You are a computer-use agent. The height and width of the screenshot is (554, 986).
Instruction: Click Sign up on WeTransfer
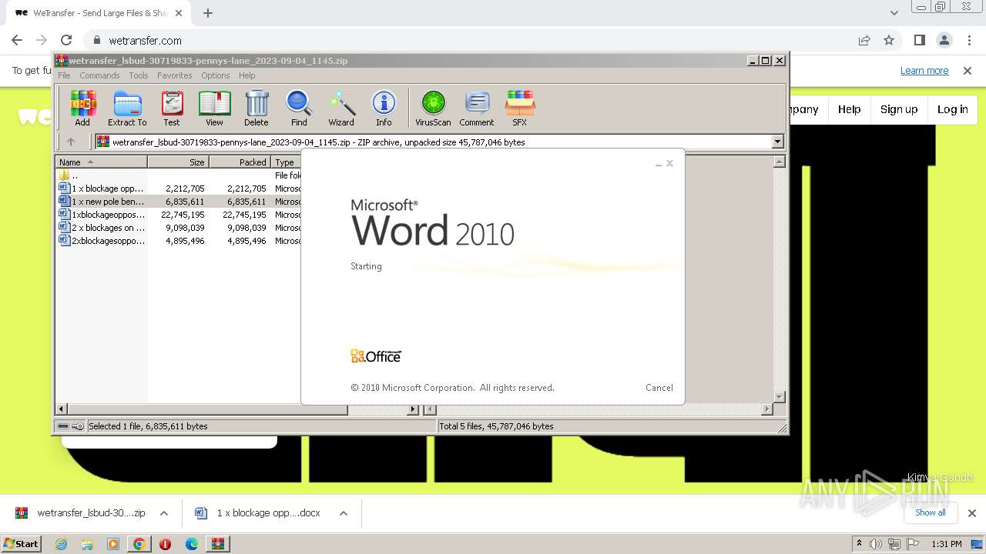[x=899, y=109]
